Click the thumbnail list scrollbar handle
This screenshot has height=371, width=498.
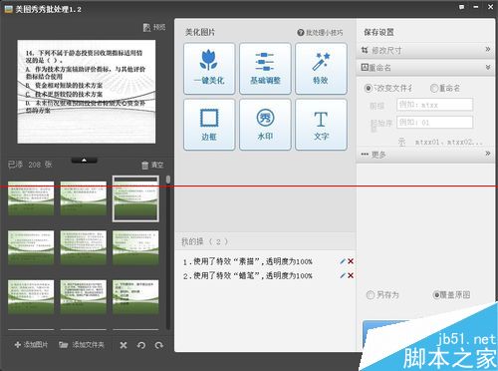coord(168,180)
